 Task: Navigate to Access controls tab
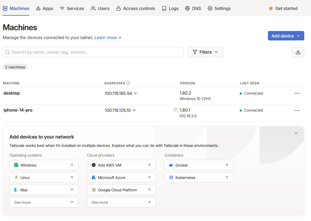tap(135, 8)
